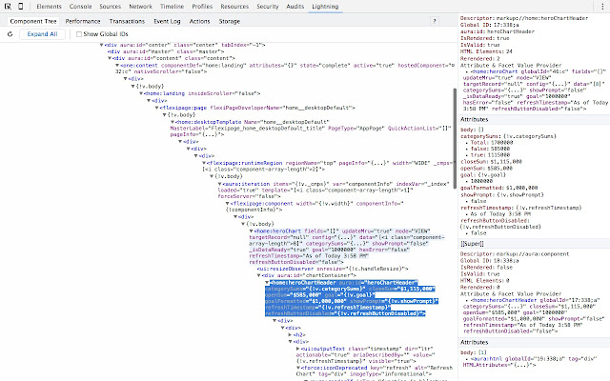Switch to the Performance tab
This screenshot has width=610, height=381.
[83, 20]
